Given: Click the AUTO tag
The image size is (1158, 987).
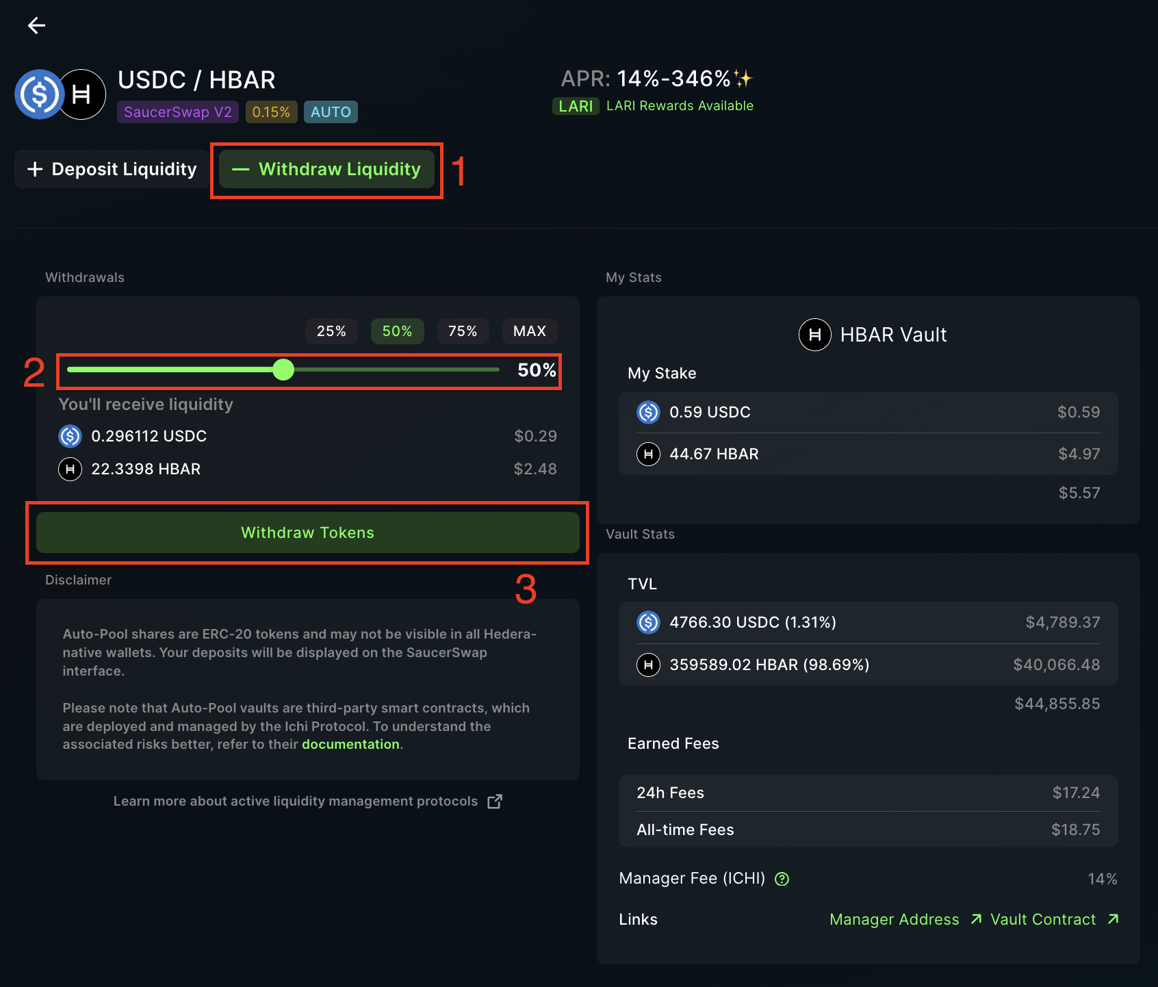Looking at the screenshot, I should point(331,112).
